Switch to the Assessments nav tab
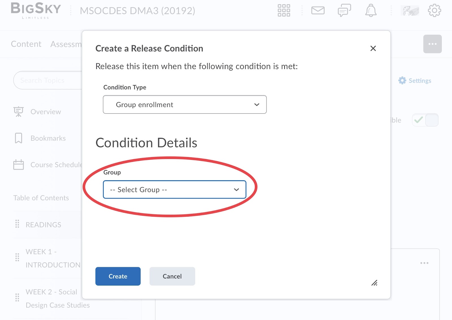 pos(66,44)
